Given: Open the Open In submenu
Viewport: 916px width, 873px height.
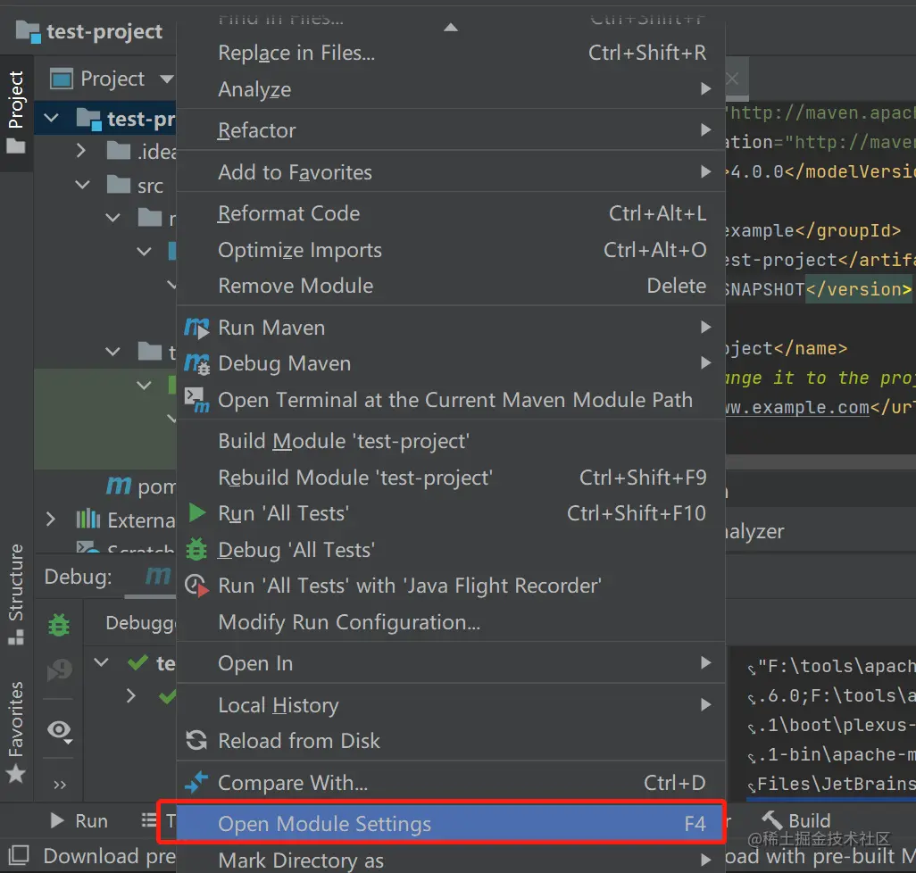Looking at the screenshot, I should point(450,662).
